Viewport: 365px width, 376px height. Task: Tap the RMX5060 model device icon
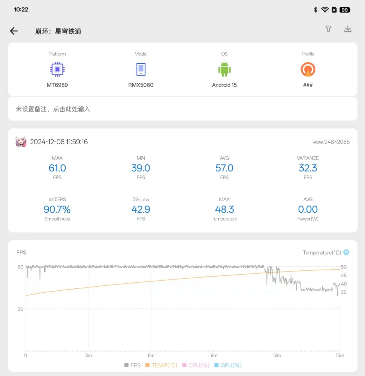coord(141,69)
